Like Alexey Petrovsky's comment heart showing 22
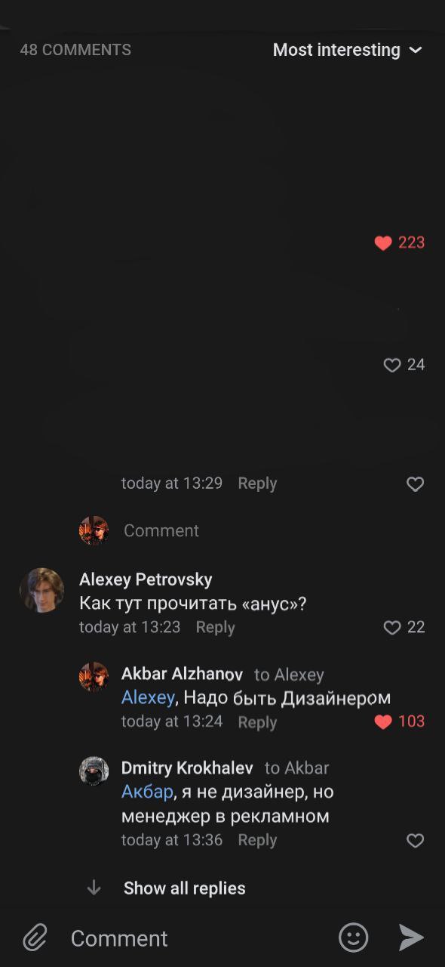Screen dimensions: 445x967 click(392, 627)
